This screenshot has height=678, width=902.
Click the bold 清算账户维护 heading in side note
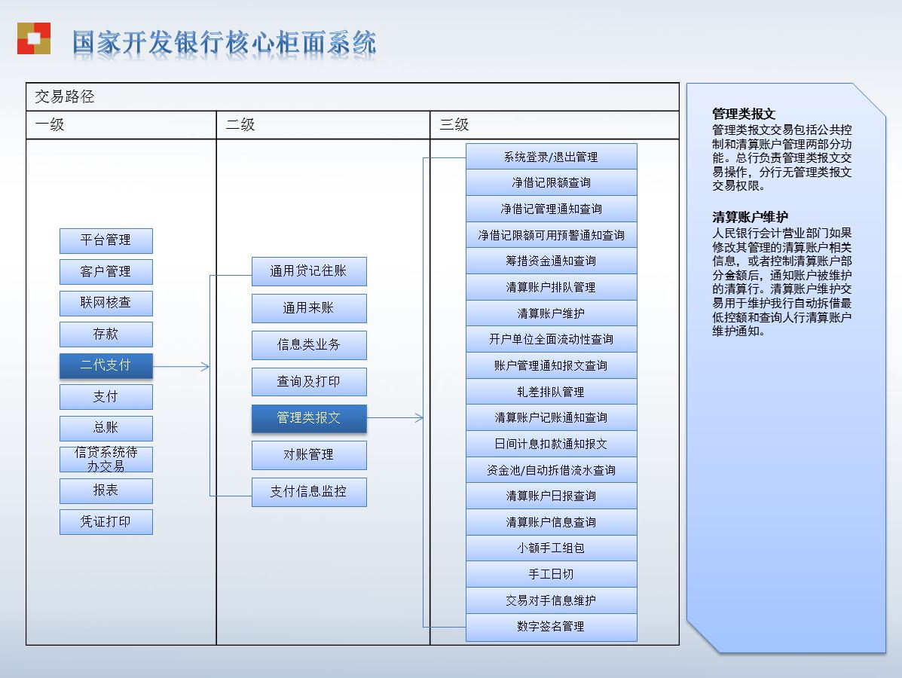pos(750,218)
